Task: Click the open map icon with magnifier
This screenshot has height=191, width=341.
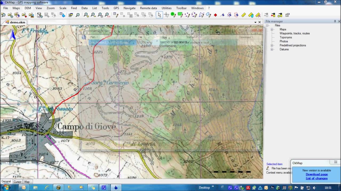Action: click(x=3, y=15)
